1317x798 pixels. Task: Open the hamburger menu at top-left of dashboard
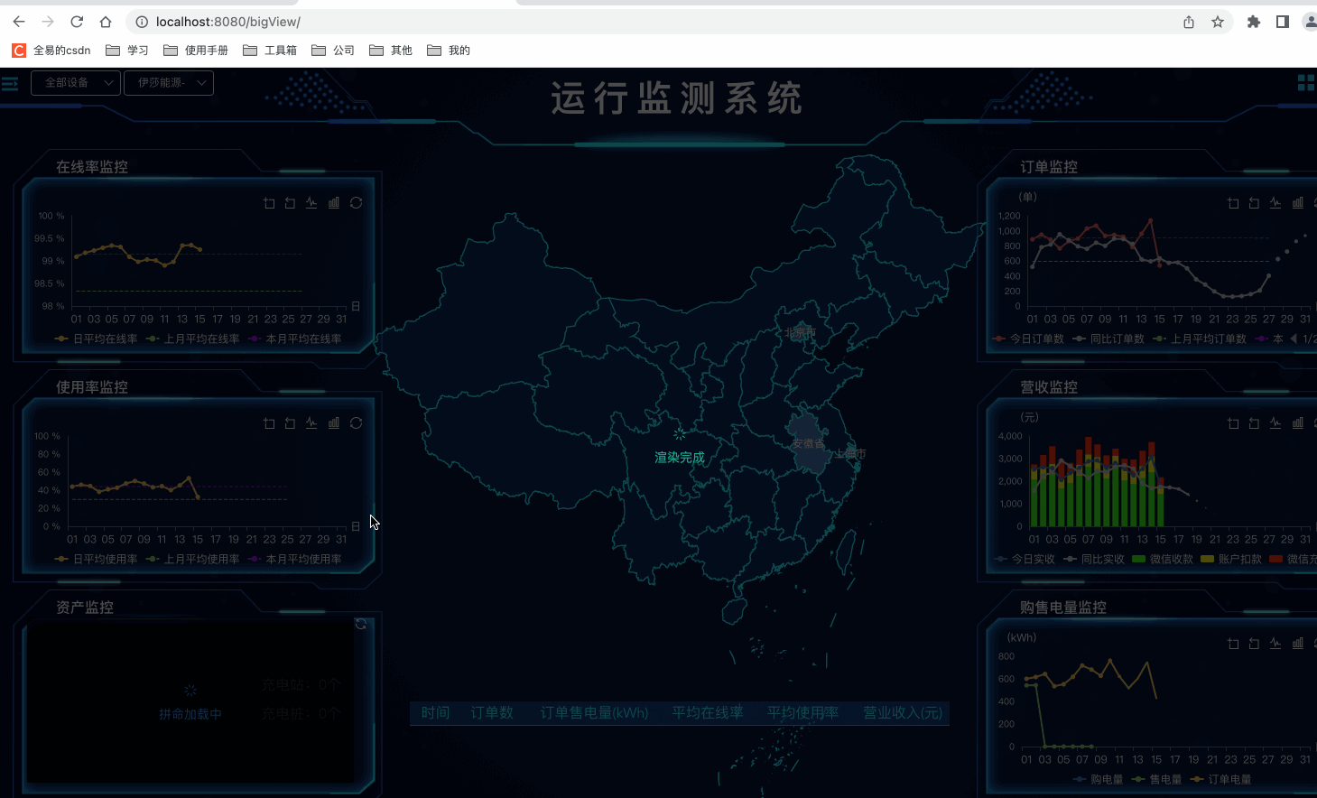pyautogui.click(x=10, y=84)
